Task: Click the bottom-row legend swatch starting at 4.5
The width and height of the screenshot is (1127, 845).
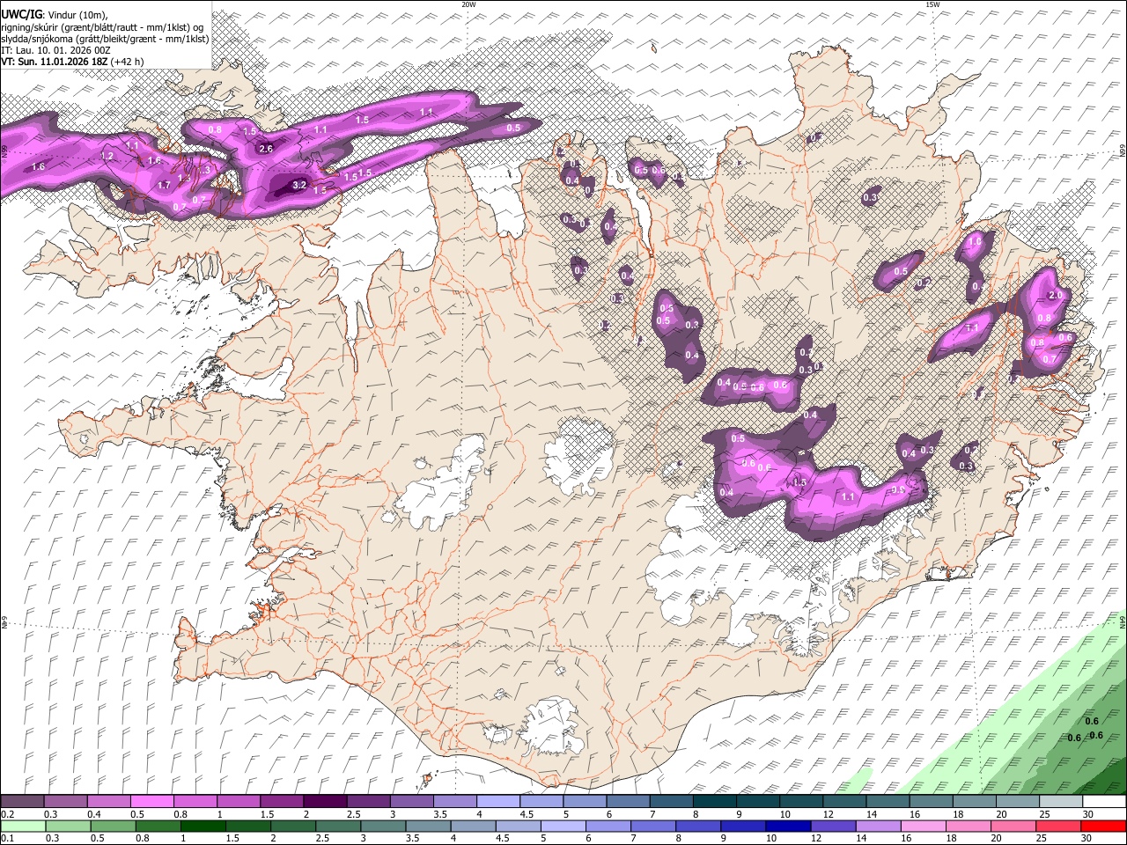Action: 519,826
